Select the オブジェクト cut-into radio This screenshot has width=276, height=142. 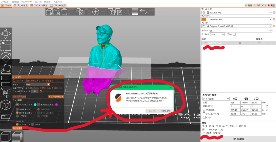(17, 124)
